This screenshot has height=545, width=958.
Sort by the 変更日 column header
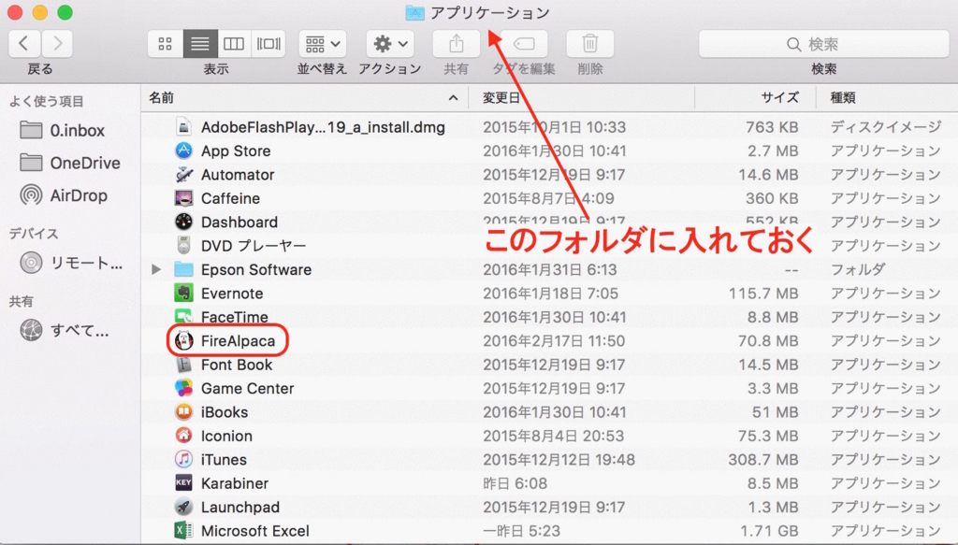pos(582,97)
